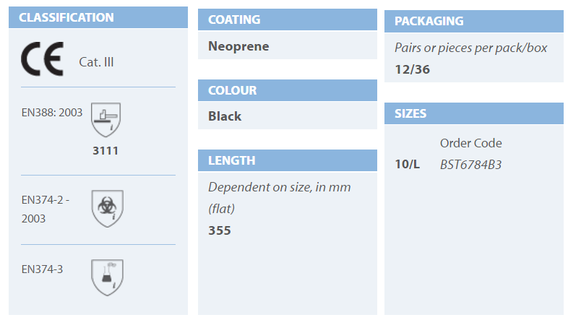Click the 355 length value

[220, 230]
